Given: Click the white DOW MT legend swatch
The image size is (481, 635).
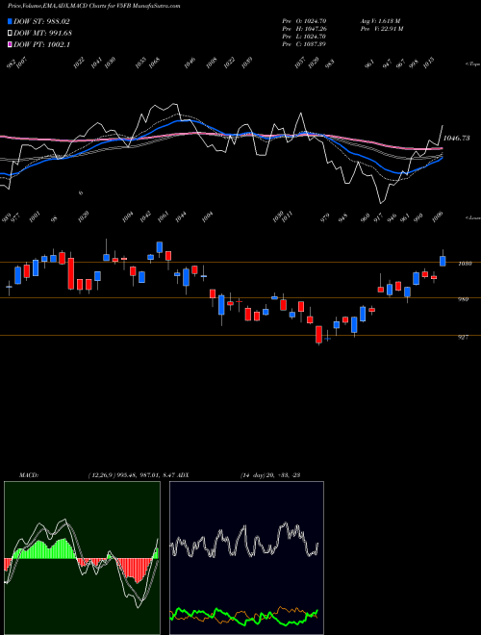Looking at the screenshot, I should (10, 33).
